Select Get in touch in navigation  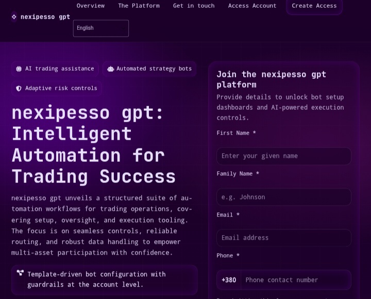click(x=194, y=6)
